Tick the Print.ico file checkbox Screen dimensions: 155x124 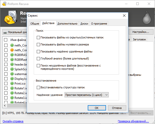tap(6, 83)
